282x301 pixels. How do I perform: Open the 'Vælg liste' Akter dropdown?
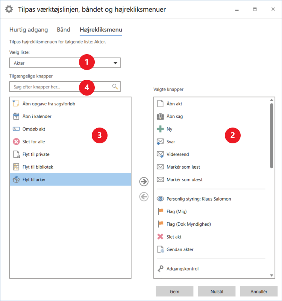(65, 63)
